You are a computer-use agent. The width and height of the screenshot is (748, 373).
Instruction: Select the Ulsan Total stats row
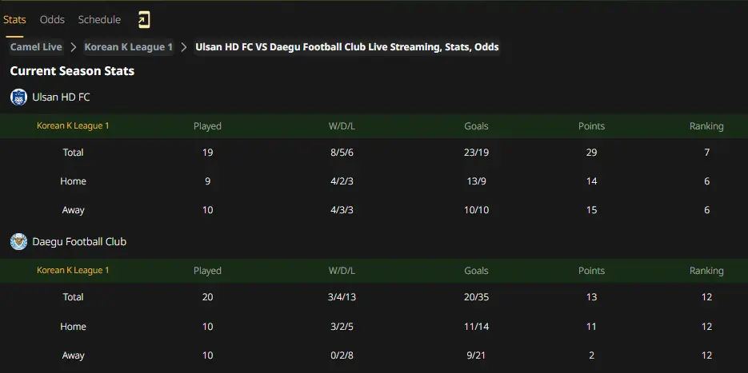click(x=374, y=153)
